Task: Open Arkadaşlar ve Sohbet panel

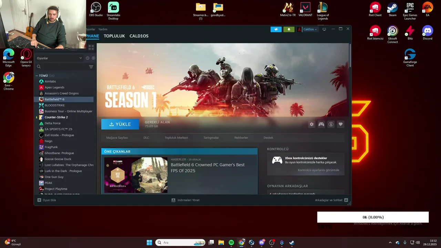Action: (331, 200)
